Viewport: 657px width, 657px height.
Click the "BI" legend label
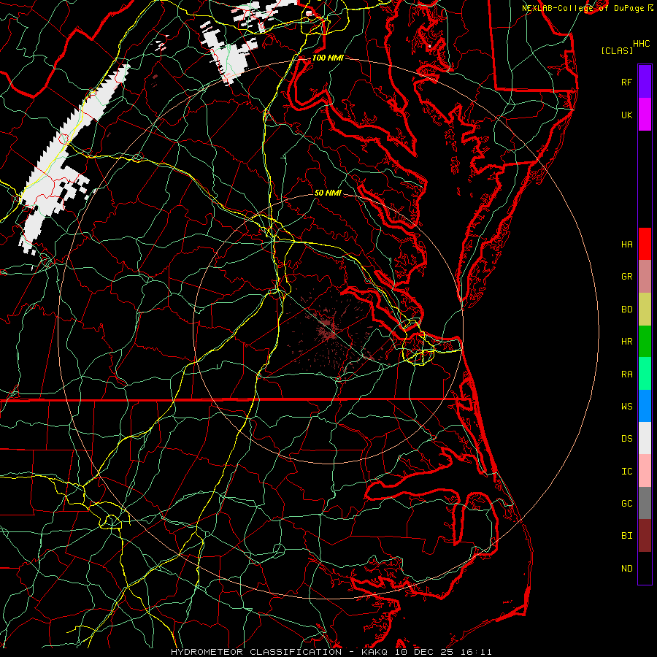626,536
